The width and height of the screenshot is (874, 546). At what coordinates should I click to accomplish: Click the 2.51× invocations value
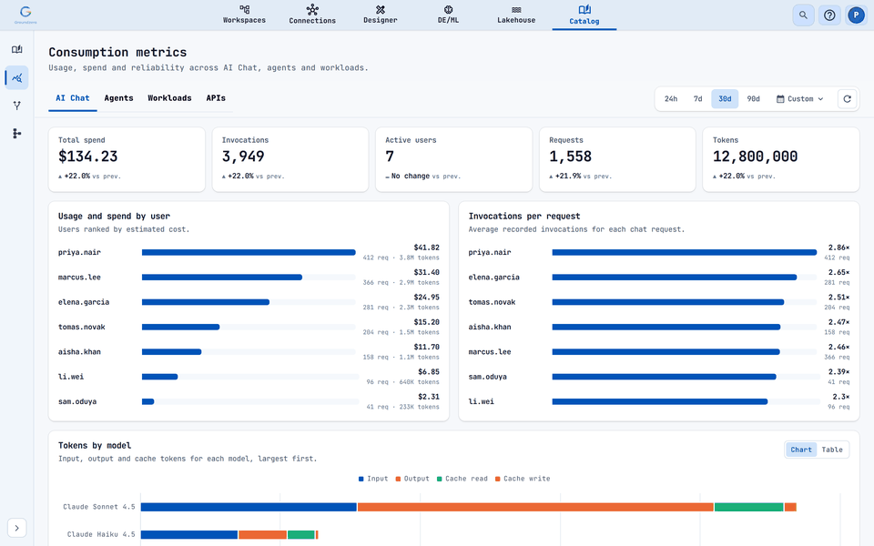[838, 298]
